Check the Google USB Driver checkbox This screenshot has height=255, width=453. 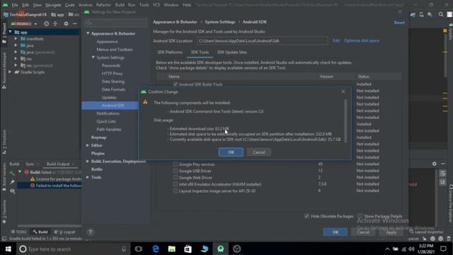(x=176, y=171)
